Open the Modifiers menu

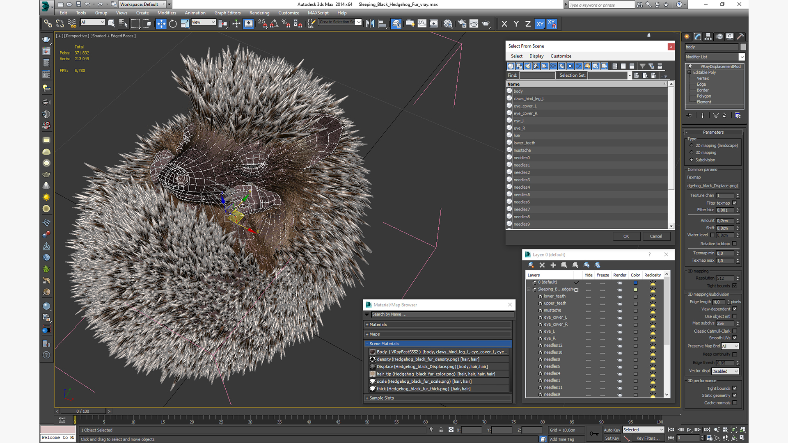click(x=167, y=13)
